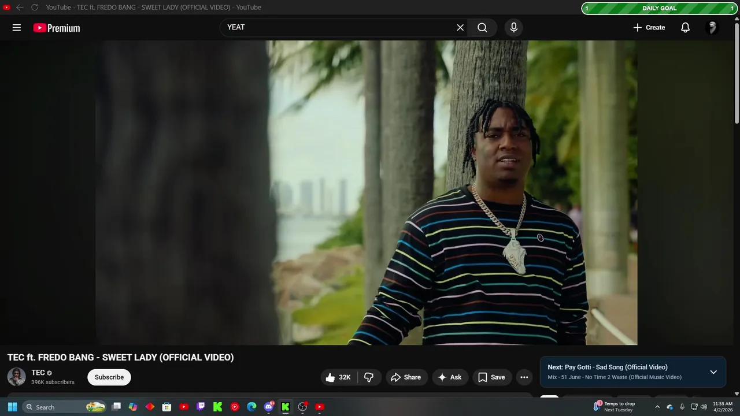Click the video title 'SWEET LADY' heading

(x=121, y=357)
